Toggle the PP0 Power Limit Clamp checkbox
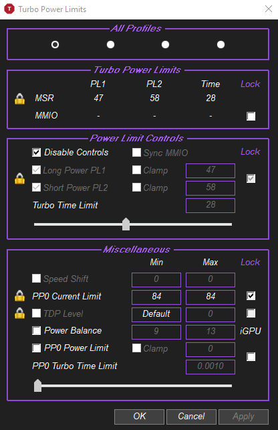The width and height of the screenshot is (278, 430). click(136, 348)
